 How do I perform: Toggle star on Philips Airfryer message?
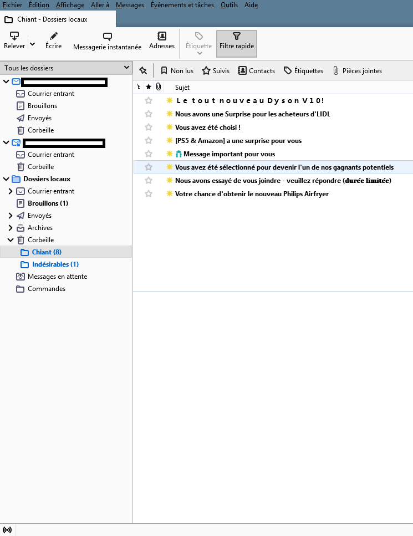[148, 194]
